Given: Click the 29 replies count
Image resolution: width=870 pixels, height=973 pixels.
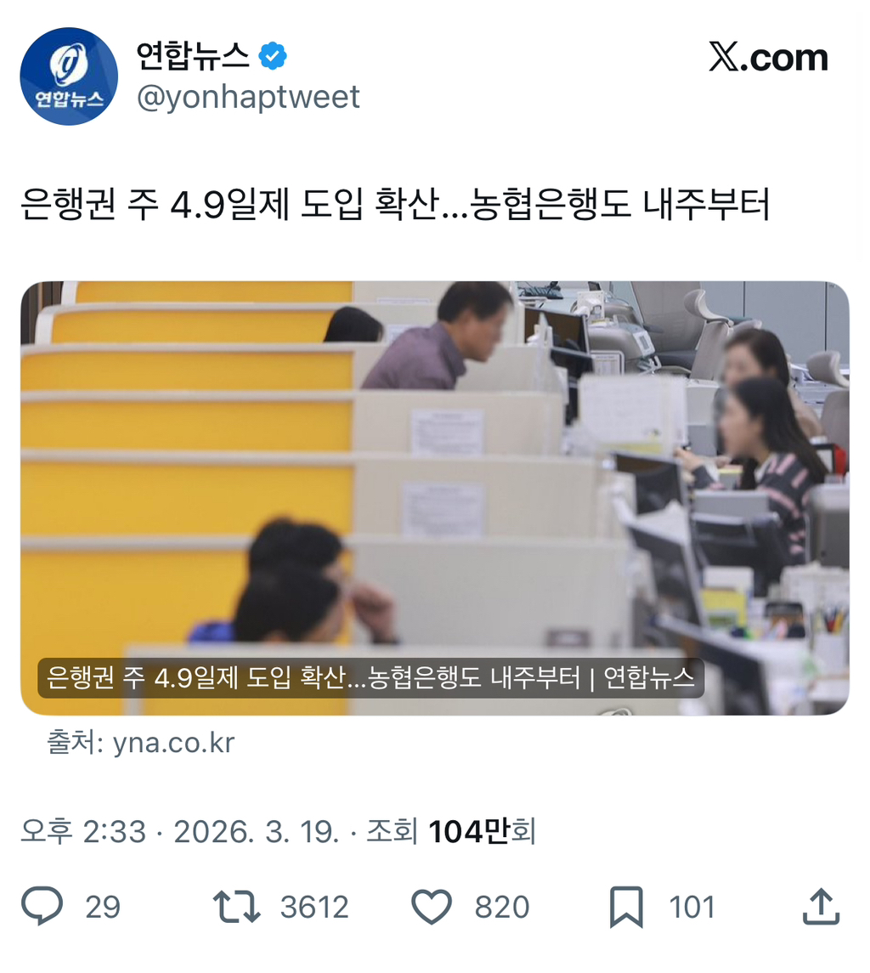Looking at the screenshot, I should [103, 908].
